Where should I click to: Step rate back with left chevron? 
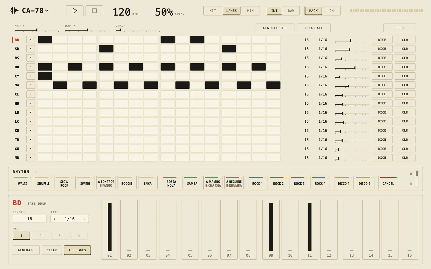pos(55,219)
